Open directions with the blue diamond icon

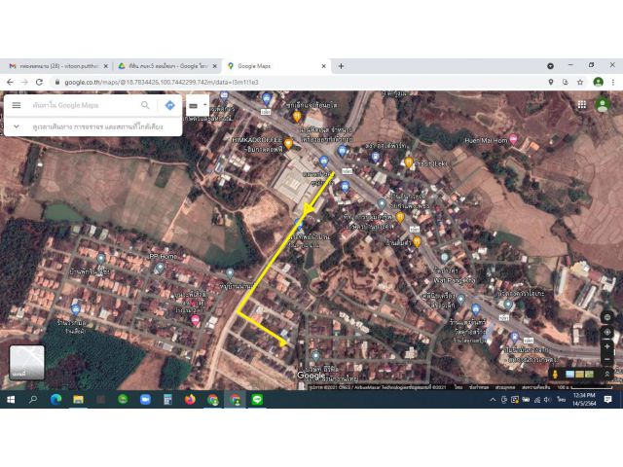(x=169, y=105)
